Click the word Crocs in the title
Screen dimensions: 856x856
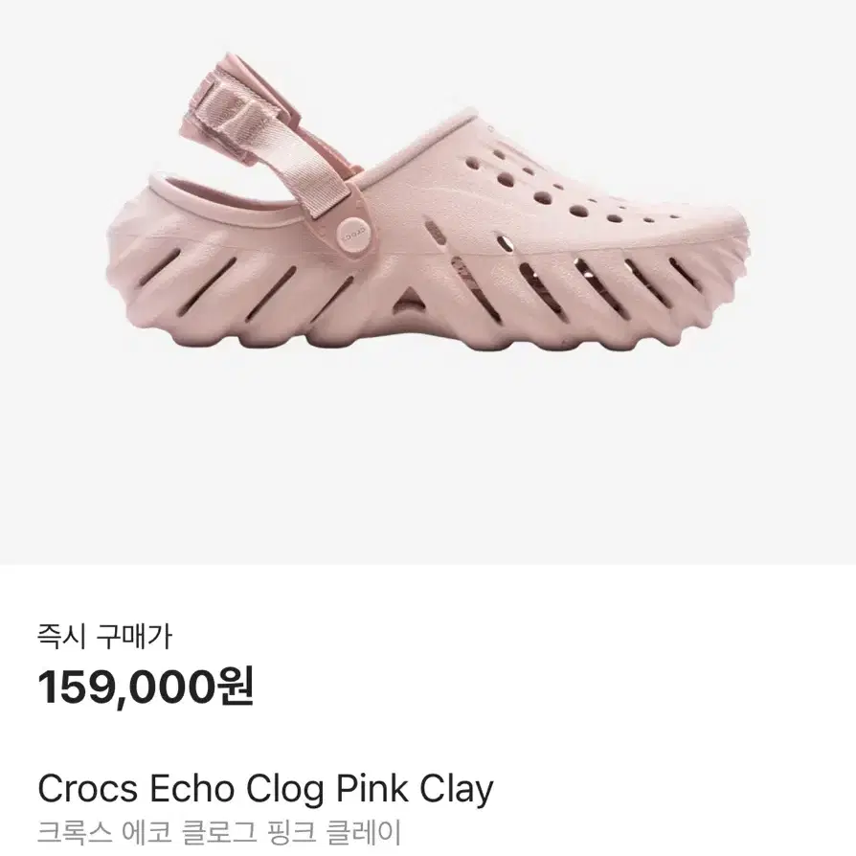[87, 789]
